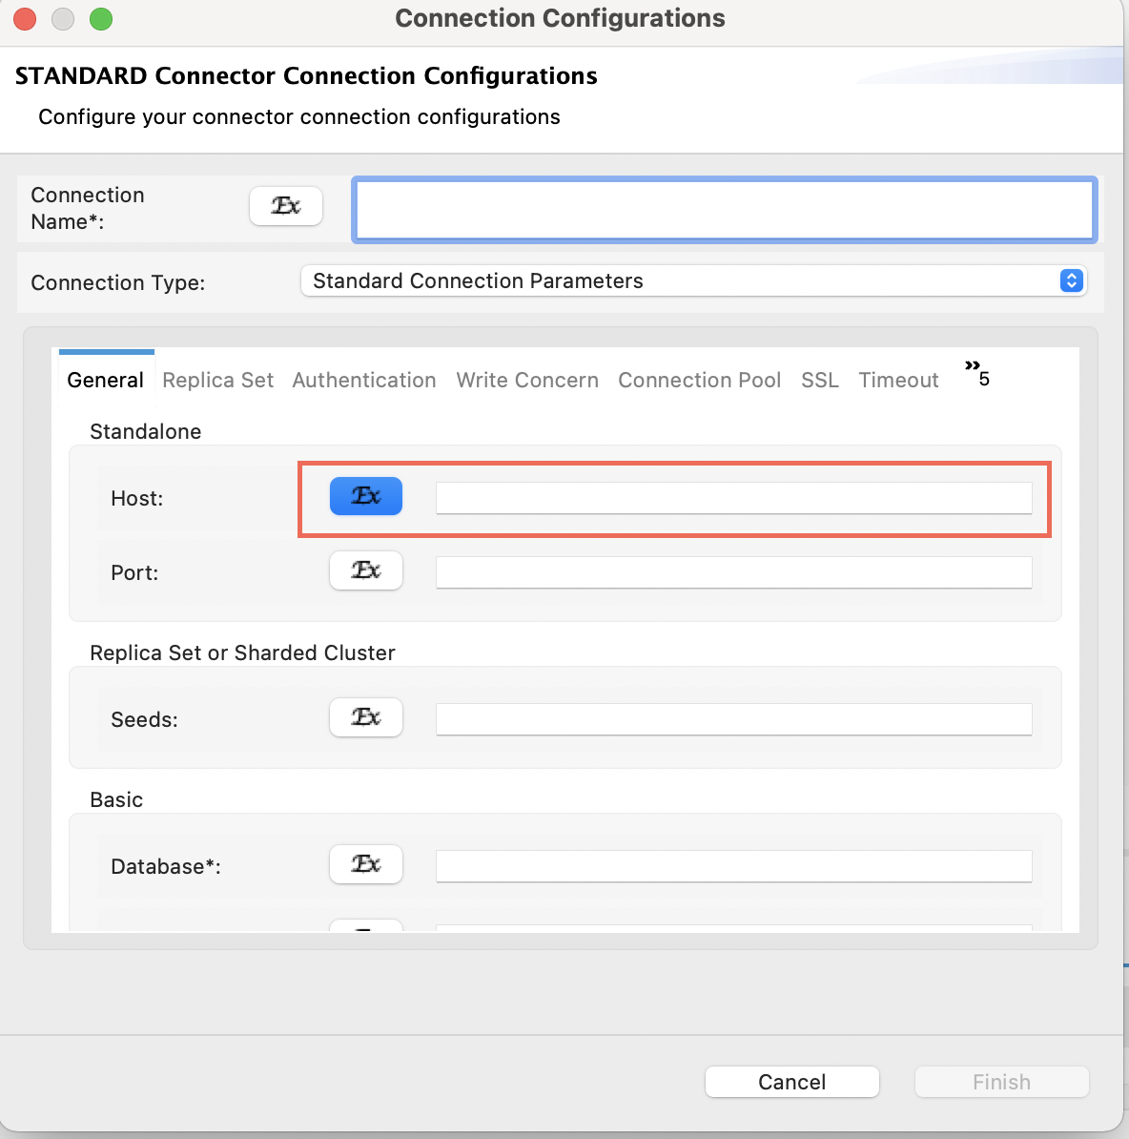Switch to the Replica Set tab
The image size is (1129, 1139).
(217, 380)
